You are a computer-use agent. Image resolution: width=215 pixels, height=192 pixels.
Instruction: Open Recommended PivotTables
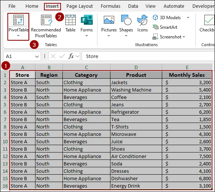click(x=46, y=26)
